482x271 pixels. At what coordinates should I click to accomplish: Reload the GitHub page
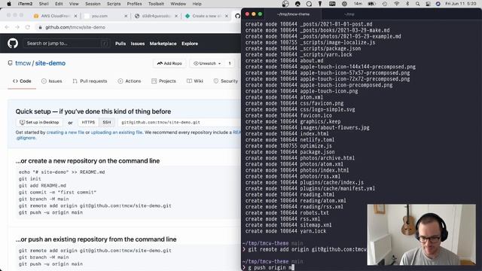[x=28, y=27]
